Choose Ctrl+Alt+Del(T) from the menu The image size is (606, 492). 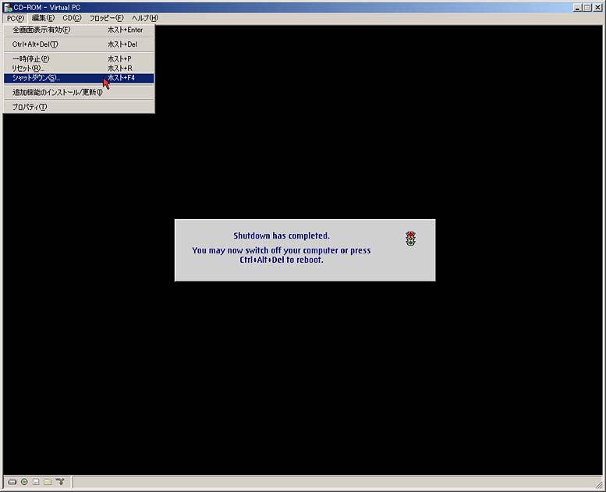click(x=79, y=44)
